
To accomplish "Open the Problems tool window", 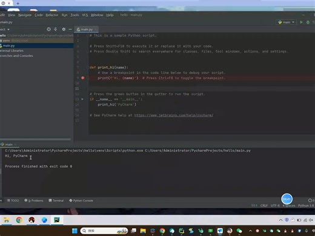I will (x=34, y=200).
